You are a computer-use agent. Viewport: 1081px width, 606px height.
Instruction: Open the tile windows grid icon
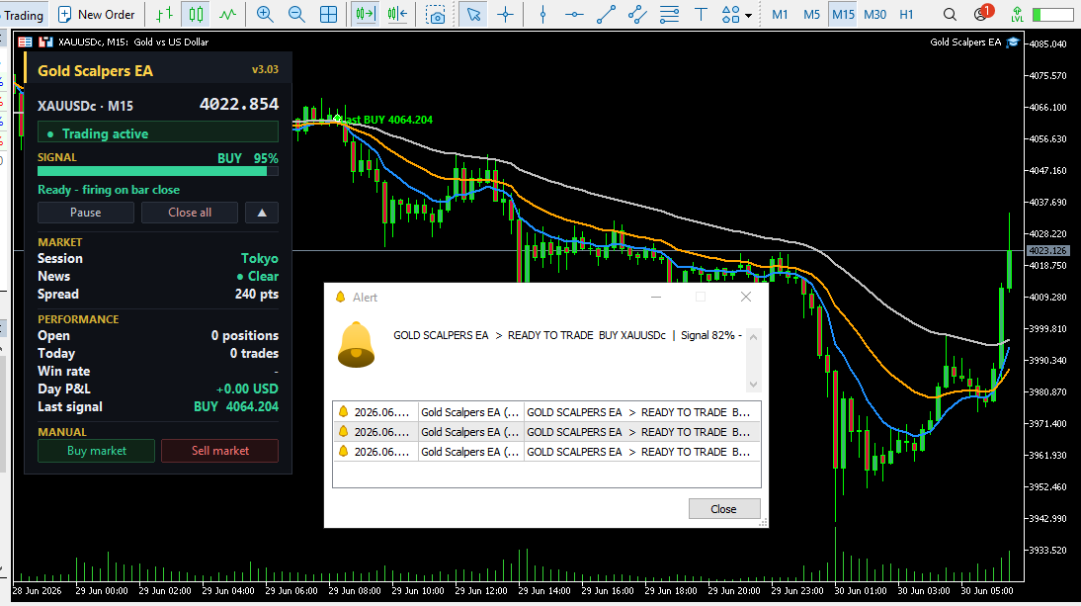(x=329, y=15)
